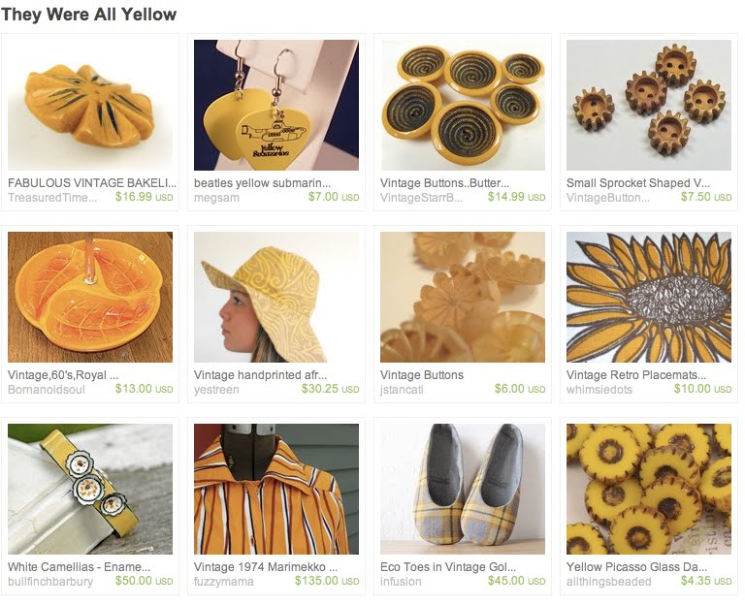Visit the Bornanoldsoul seller link
The height and width of the screenshot is (605, 745).
47,390
